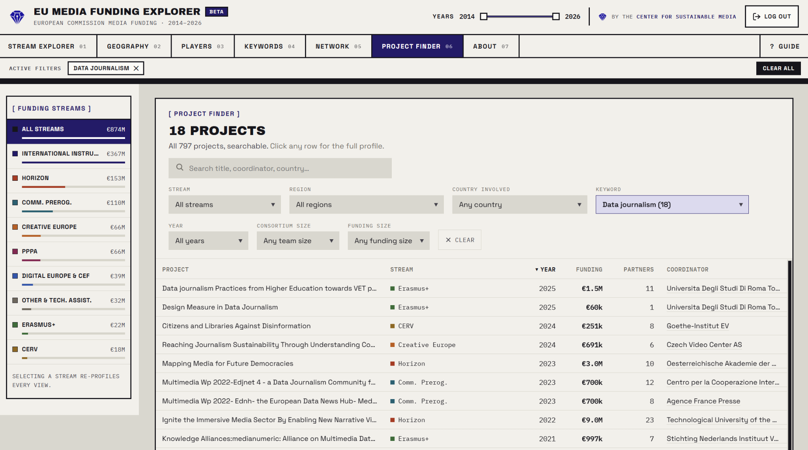This screenshot has width=808, height=450.
Task: Open the Guide help link
Action: 784,46
